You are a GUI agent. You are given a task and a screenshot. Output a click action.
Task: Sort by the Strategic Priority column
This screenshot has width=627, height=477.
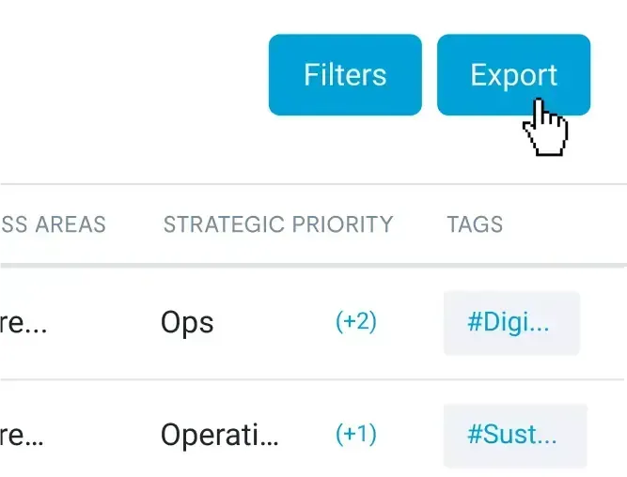(277, 224)
